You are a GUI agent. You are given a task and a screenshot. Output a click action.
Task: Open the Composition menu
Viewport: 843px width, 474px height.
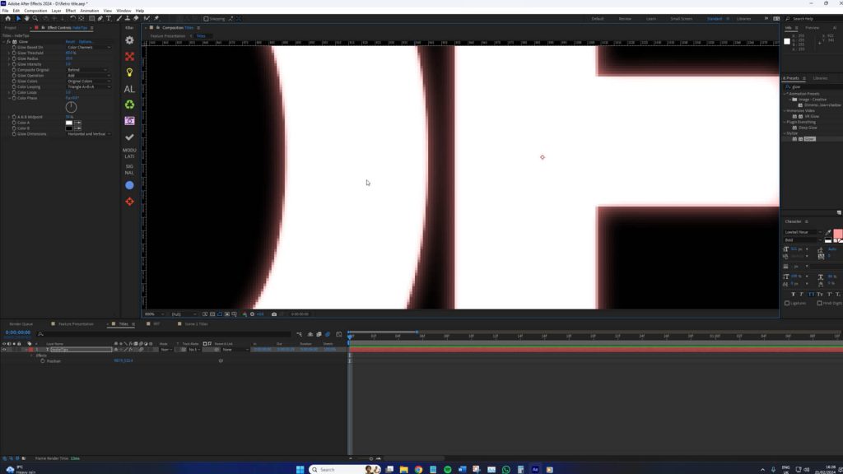click(35, 11)
